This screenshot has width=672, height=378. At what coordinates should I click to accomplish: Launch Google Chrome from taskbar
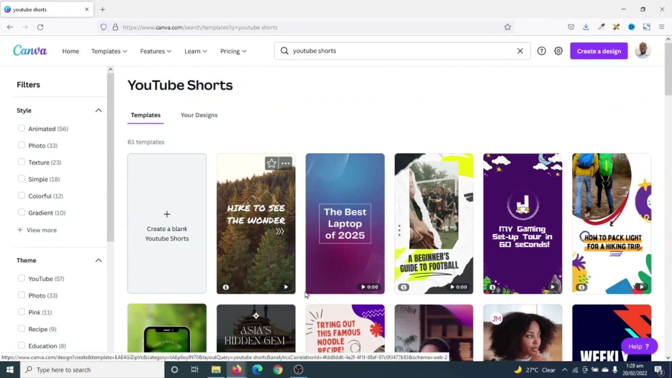tap(278, 370)
